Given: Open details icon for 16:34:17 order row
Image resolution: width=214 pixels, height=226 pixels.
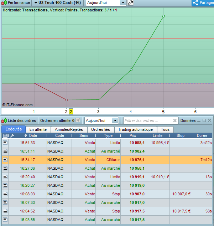Looking at the screenshot, I should coord(5,160).
